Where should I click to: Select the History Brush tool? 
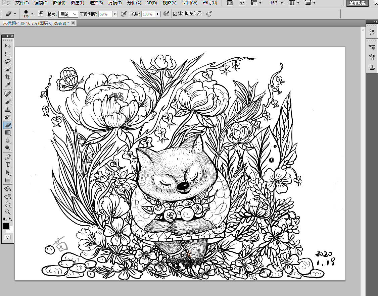[x=8, y=117]
